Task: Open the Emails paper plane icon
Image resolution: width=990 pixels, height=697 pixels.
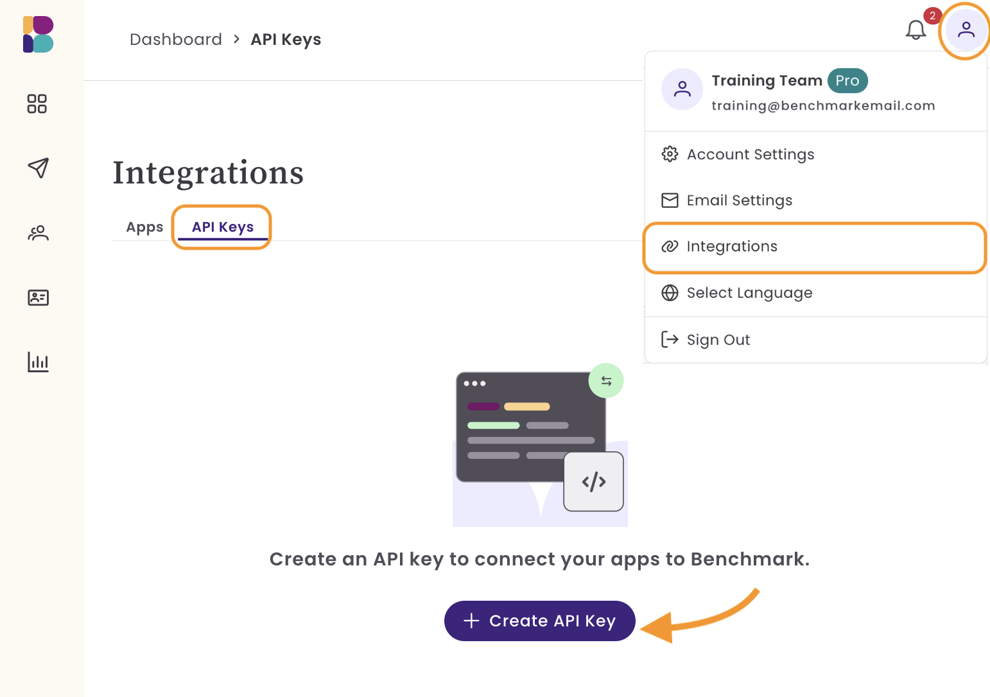Action: click(x=39, y=168)
